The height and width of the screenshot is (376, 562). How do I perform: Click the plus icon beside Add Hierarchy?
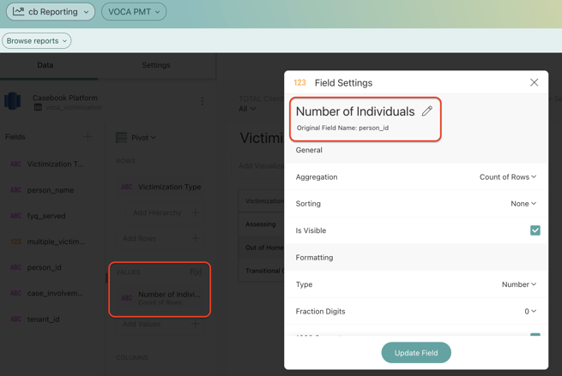[x=196, y=212]
